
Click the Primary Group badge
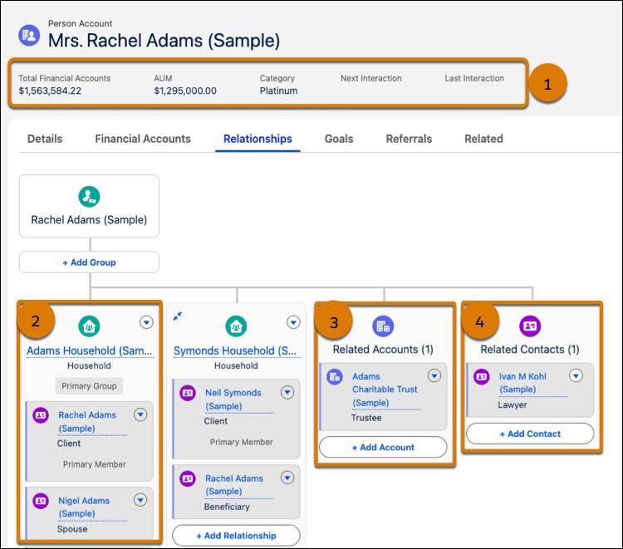[x=89, y=385]
